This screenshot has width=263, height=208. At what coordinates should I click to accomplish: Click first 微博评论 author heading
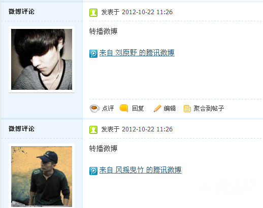coord(21,12)
